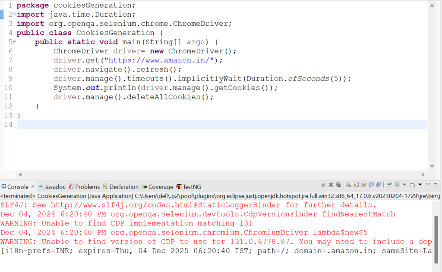Collapse the main method fold at line 5
The width and height of the screenshot is (442, 272).
tap(14, 42)
